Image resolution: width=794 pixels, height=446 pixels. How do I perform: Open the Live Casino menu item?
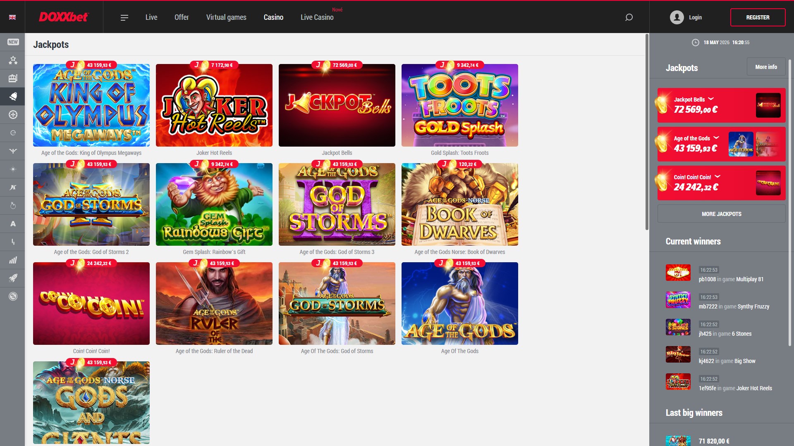pyautogui.click(x=317, y=17)
